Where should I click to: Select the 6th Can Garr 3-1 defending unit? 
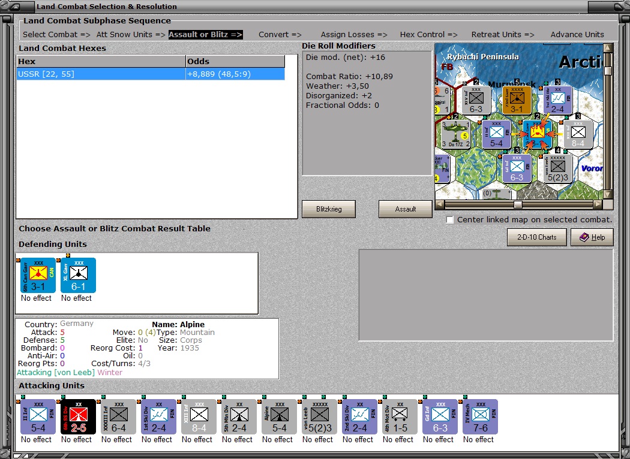[x=38, y=275]
